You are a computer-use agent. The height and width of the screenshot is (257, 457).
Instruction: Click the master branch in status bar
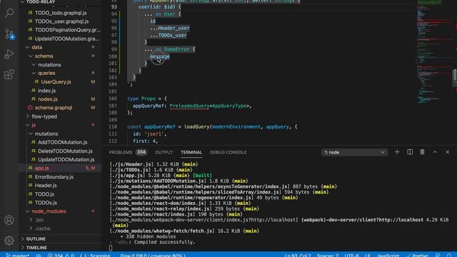(17, 255)
